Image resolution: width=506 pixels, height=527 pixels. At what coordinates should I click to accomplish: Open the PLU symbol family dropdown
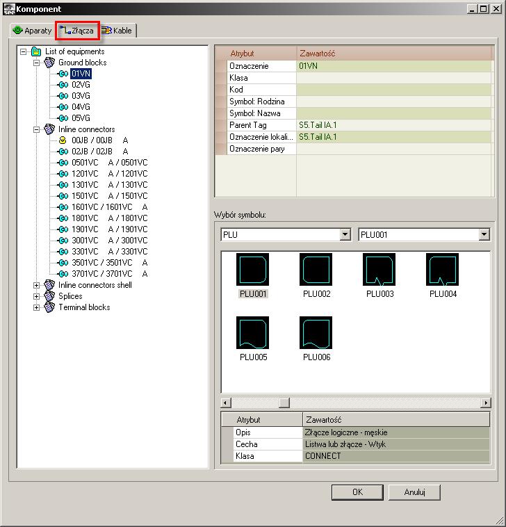[x=345, y=234]
